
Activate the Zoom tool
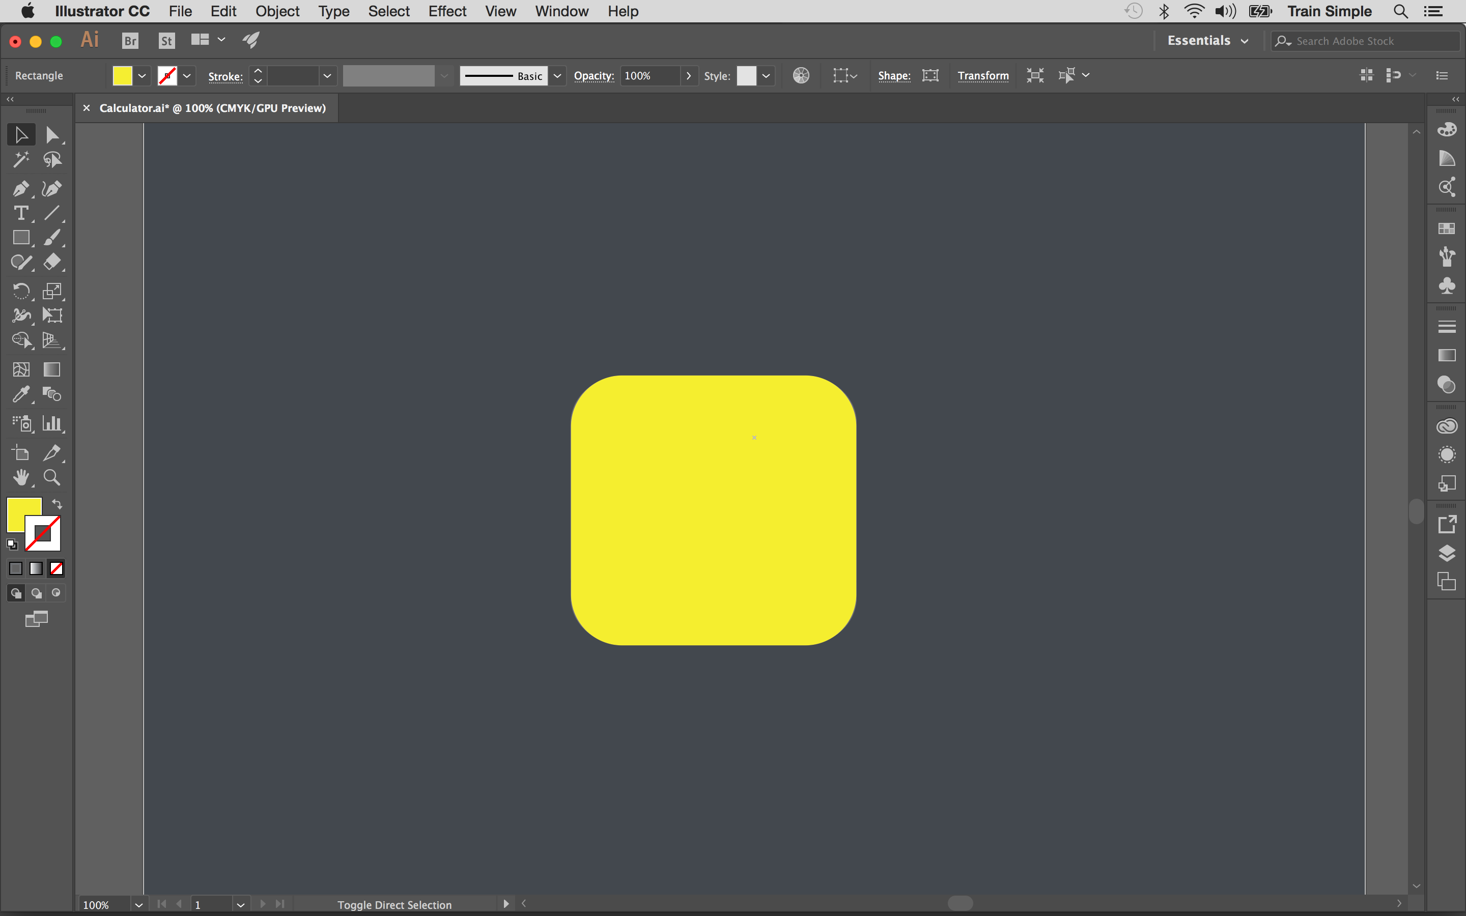pos(51,477)
